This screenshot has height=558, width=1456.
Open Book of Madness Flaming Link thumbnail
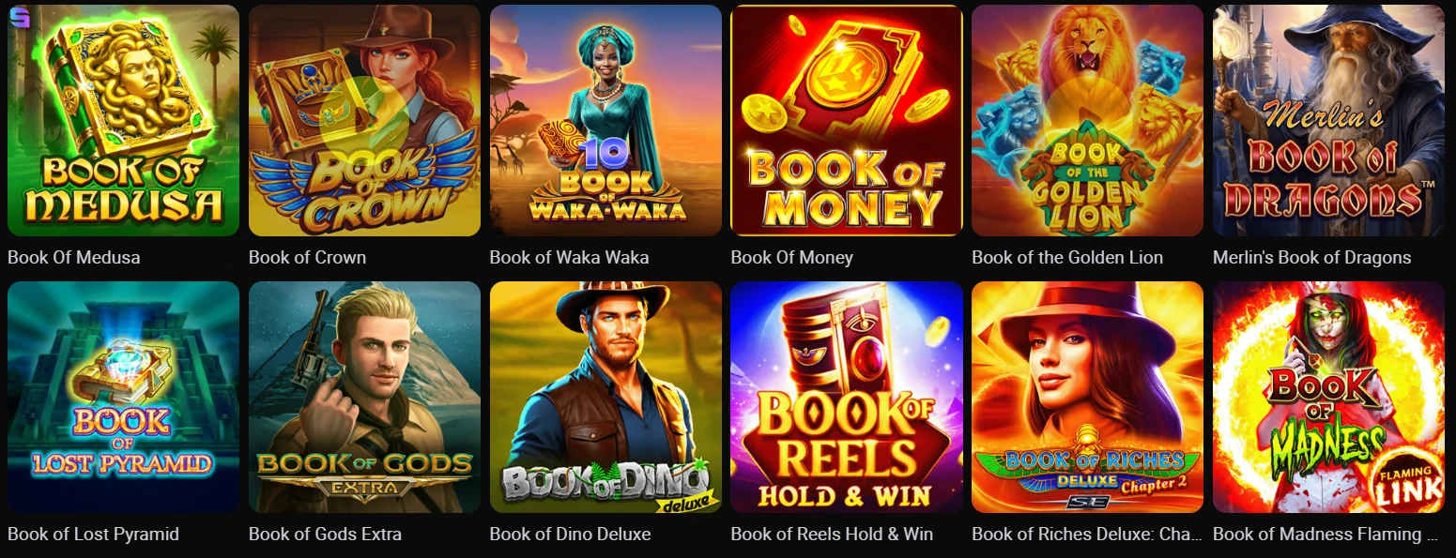point(1328,397)
